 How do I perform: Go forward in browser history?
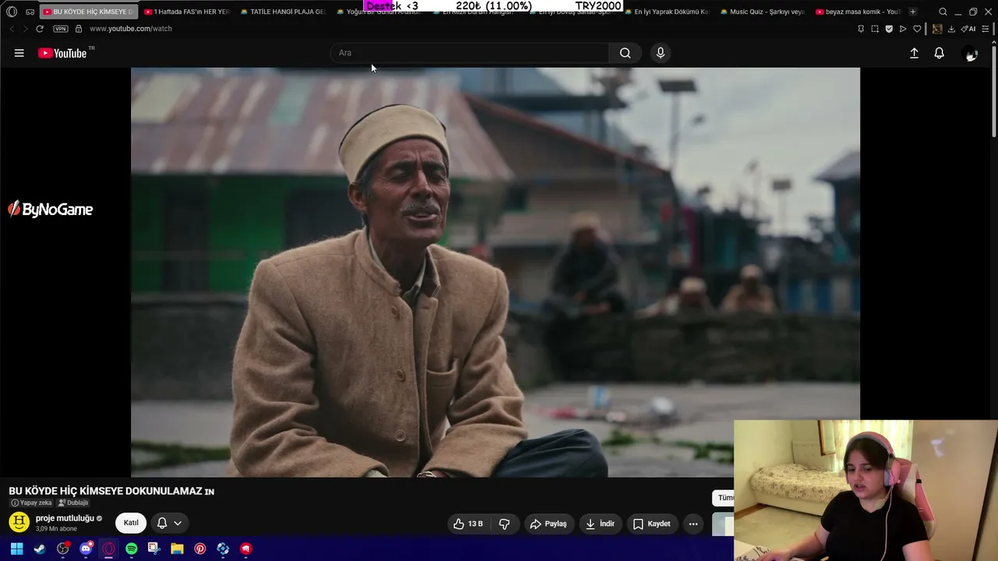[25, 29]
